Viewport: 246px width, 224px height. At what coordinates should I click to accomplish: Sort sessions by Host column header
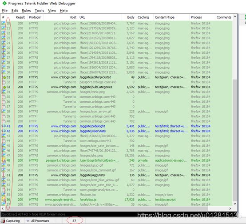60,17
